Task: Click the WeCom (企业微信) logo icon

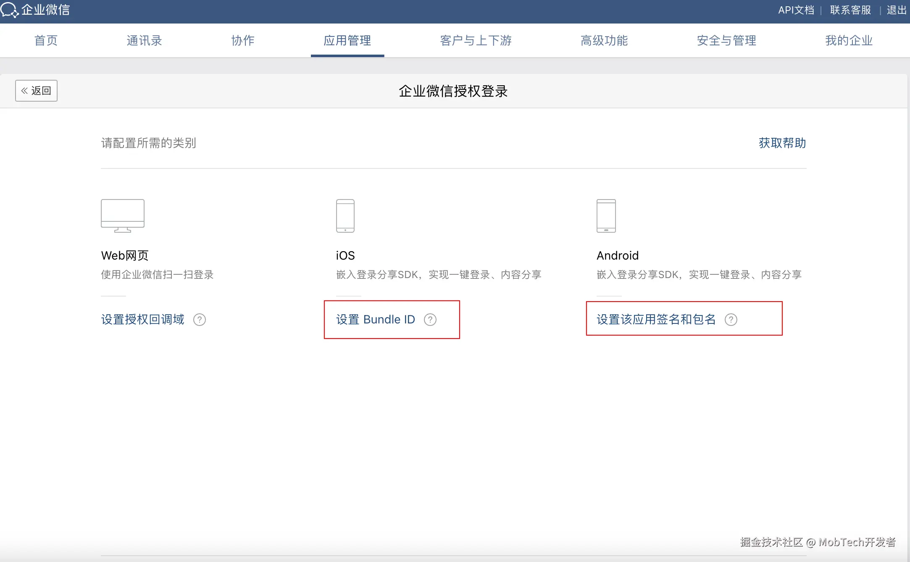Action: coord(9,10)
